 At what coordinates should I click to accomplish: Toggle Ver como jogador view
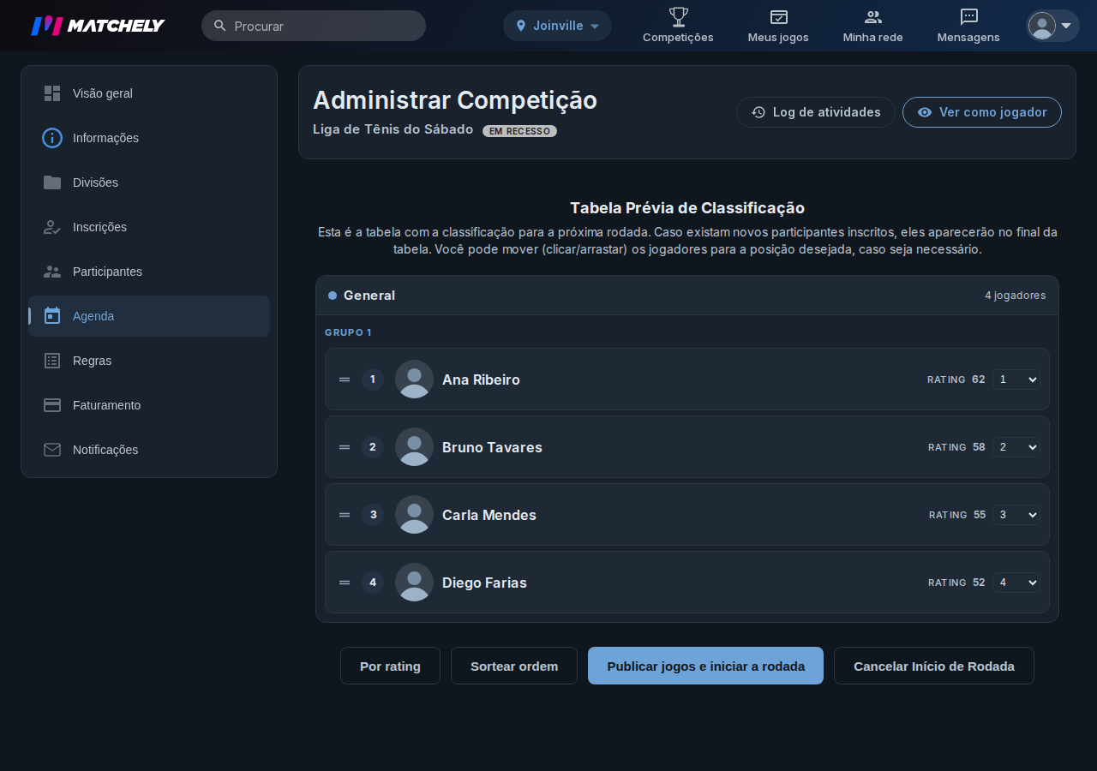[982, 112]
